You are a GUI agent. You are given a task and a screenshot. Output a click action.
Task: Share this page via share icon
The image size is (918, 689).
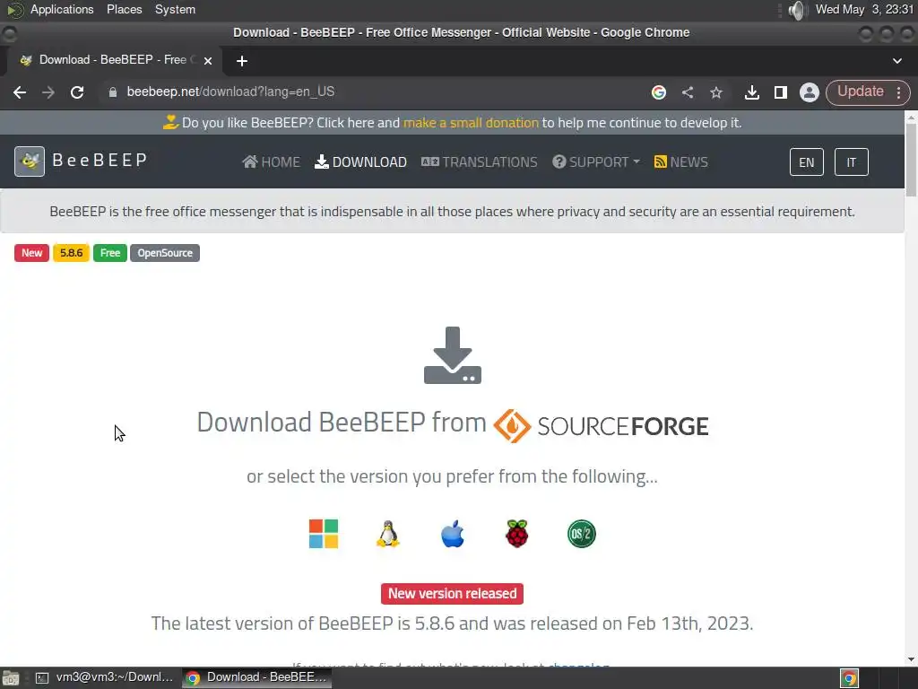[688, 92]
